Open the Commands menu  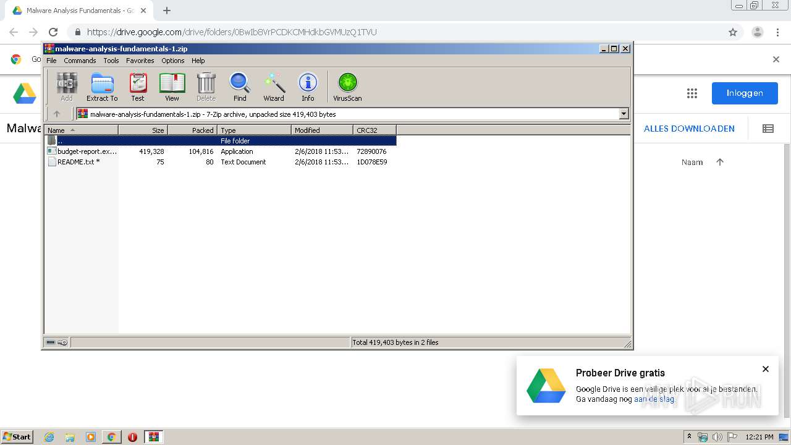click(x=80, y=61)
